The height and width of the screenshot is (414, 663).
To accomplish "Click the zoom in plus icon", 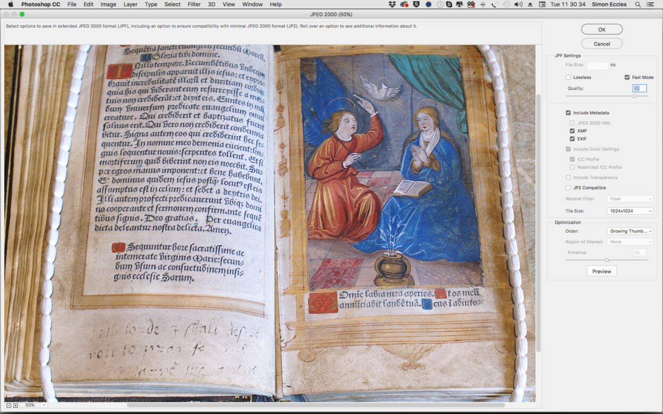I will (15, 405).
